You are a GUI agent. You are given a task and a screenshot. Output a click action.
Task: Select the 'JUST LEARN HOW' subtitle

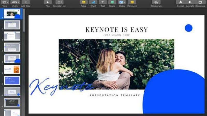pyautogui.click(x=117, y=35)
